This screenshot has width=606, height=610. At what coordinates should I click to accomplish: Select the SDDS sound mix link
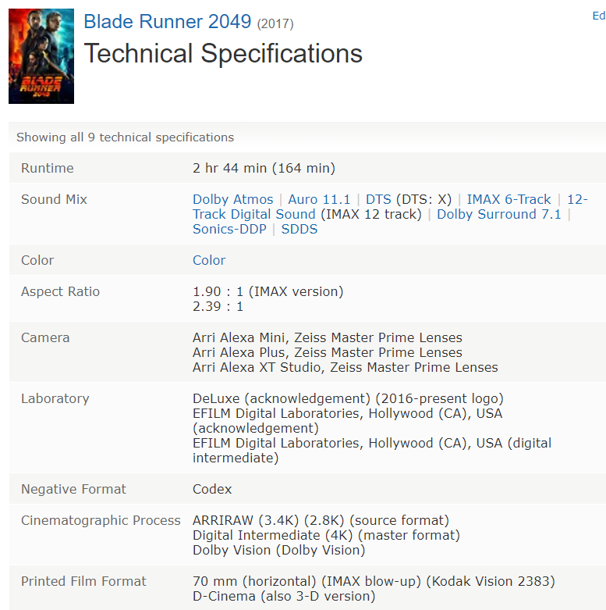click(299, 229)
